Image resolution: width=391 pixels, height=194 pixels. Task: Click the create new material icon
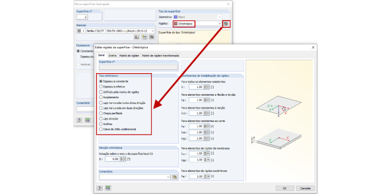144,37
